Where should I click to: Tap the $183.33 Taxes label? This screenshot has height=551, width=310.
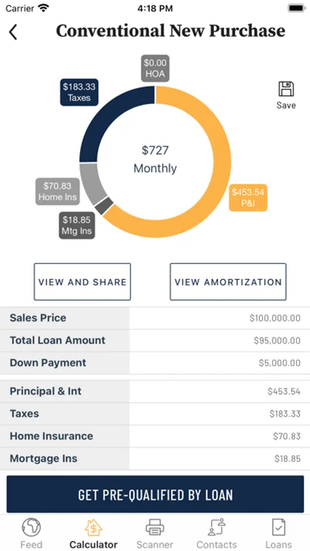(x=79, y=92)
